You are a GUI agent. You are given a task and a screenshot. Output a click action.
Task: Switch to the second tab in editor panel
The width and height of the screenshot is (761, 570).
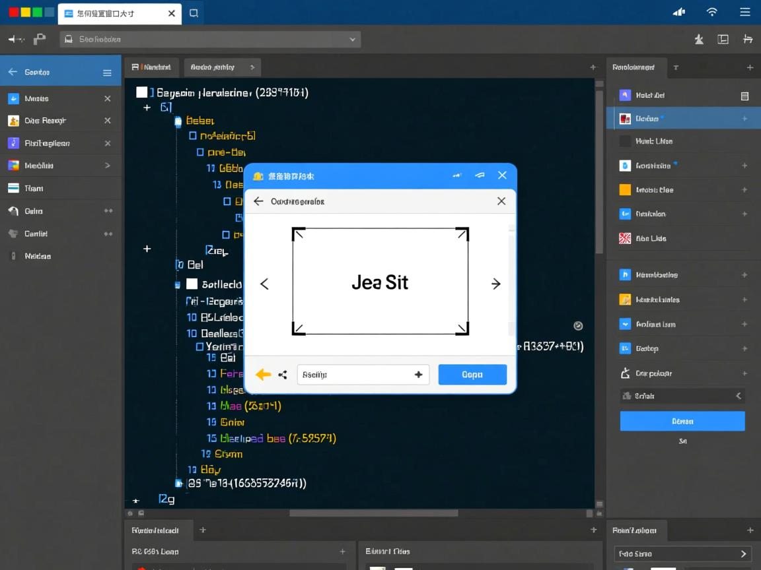221,67
